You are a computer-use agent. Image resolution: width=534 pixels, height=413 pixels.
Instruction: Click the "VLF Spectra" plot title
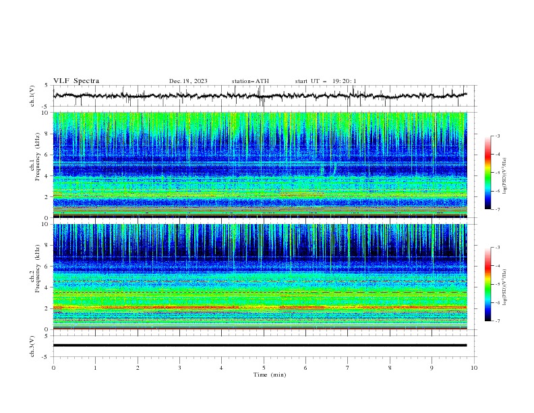tap(76, 81)
